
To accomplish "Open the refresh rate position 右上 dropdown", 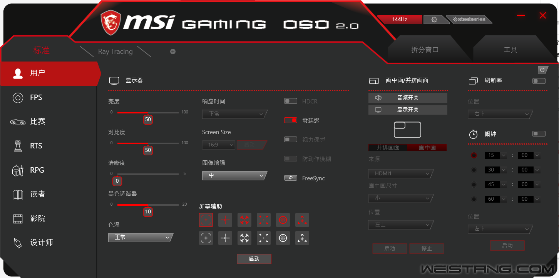I will [x=500, y=114].
